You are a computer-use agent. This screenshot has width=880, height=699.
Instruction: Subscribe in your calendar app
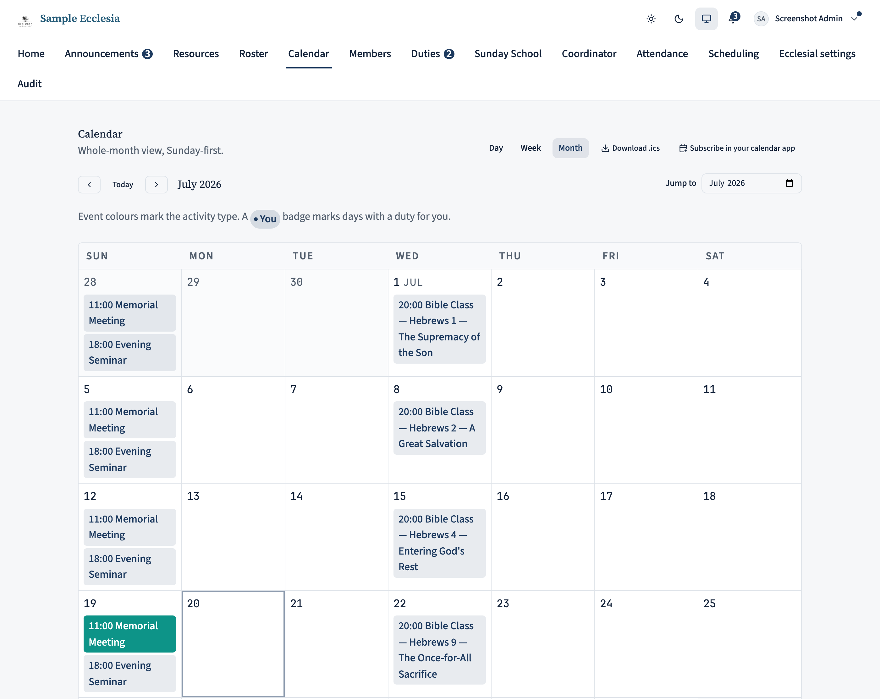coord(737,148)
